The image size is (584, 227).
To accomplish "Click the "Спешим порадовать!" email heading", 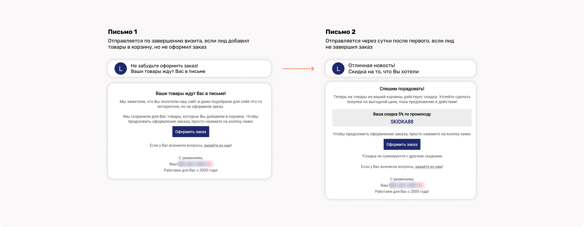I will pyautogui.click(x=402, y=89).
